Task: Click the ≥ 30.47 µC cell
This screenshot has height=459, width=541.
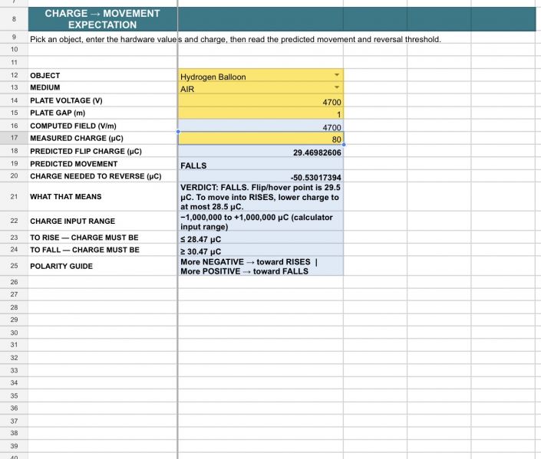Action: pyautogui.click(x=260, y=250)
